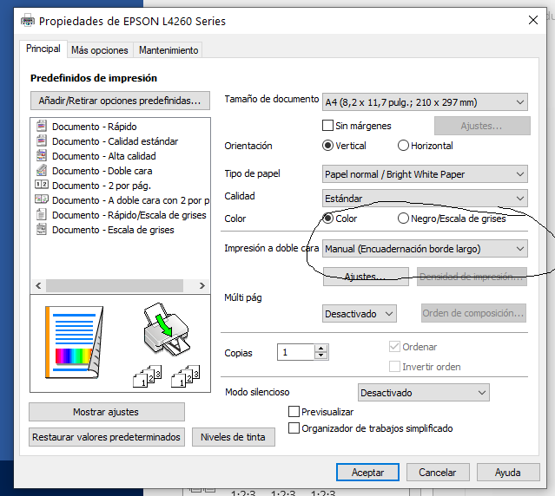
Task: Open the Modo silencioso dropdown
Action: (424, 393)
